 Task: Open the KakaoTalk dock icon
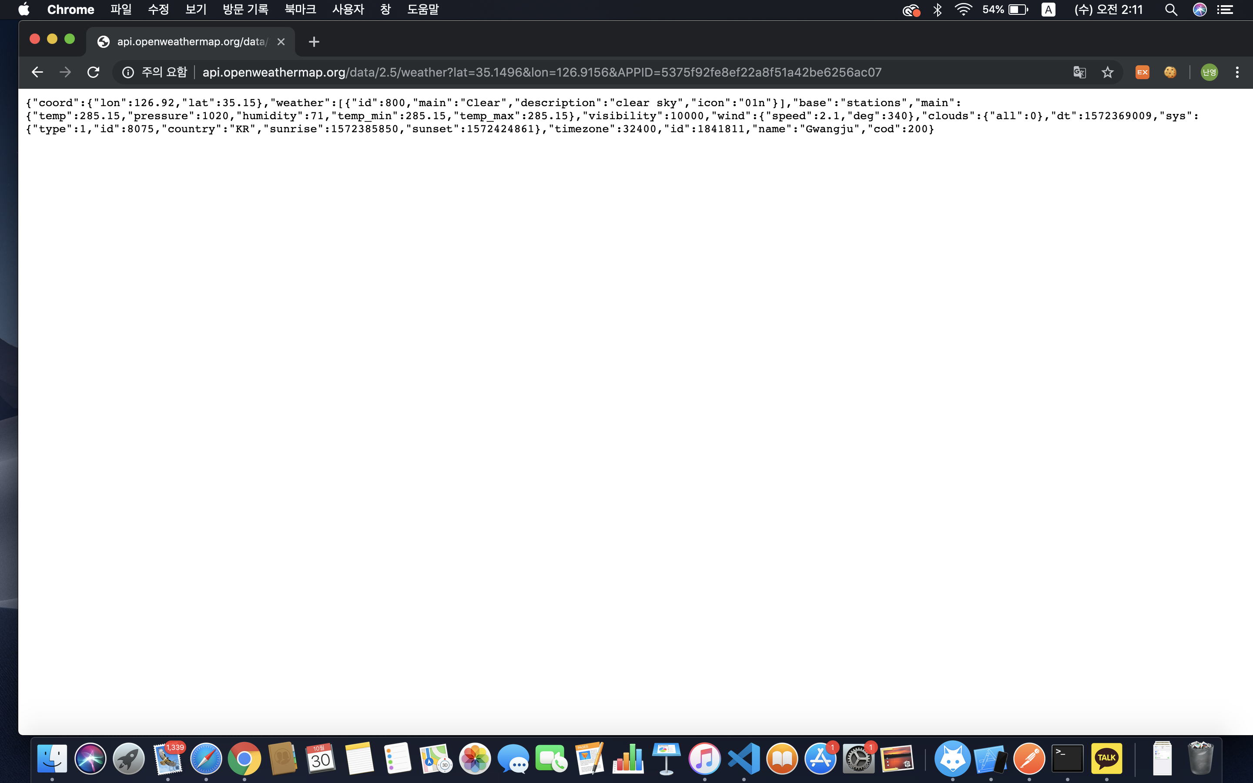click(x=1106, y=759)
